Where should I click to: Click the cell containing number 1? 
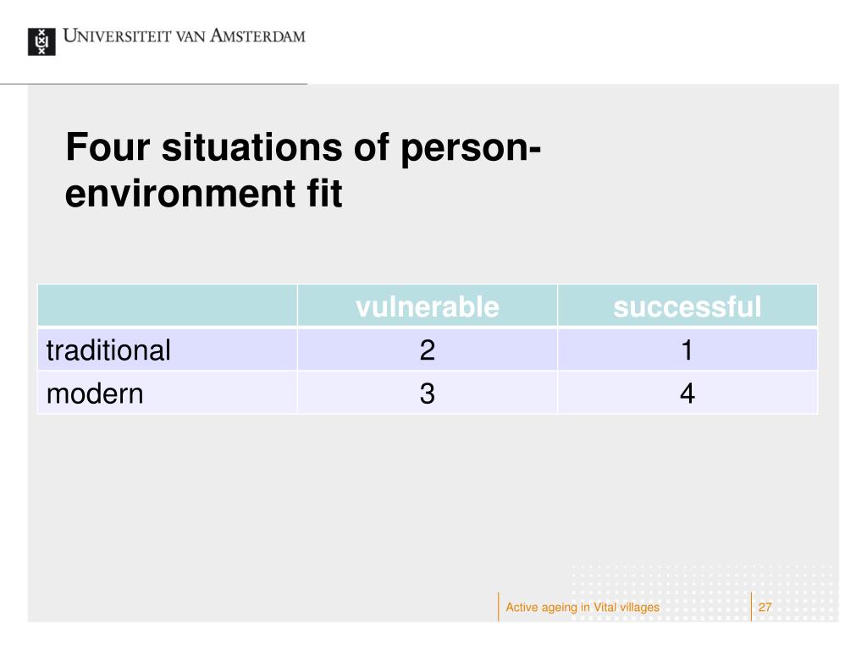pos(688,350)
